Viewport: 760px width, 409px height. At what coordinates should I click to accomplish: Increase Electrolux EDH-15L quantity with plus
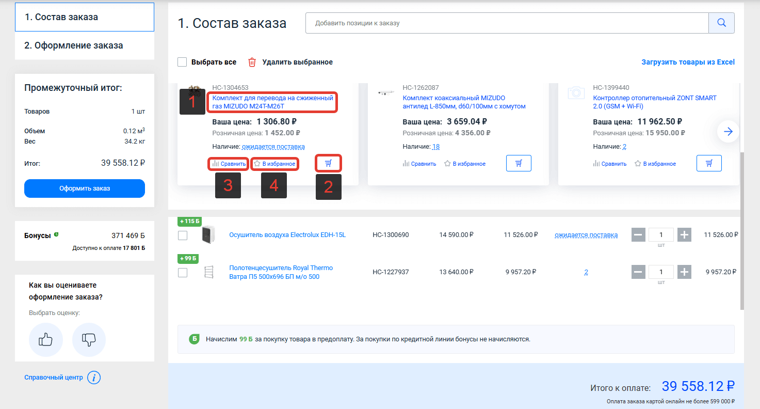point(684,235)
